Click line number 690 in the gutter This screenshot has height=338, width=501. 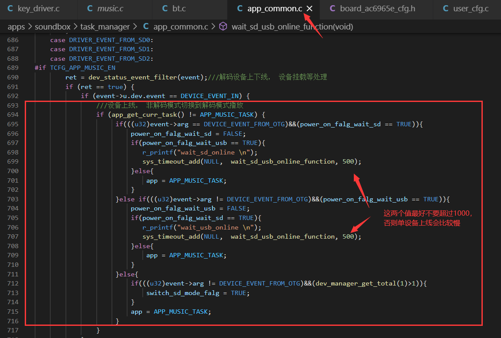13,77
